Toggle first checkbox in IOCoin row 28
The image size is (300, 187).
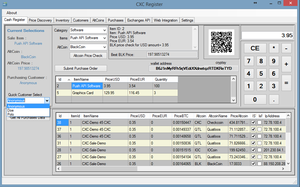pyautogui.click(x=253, y=150)
